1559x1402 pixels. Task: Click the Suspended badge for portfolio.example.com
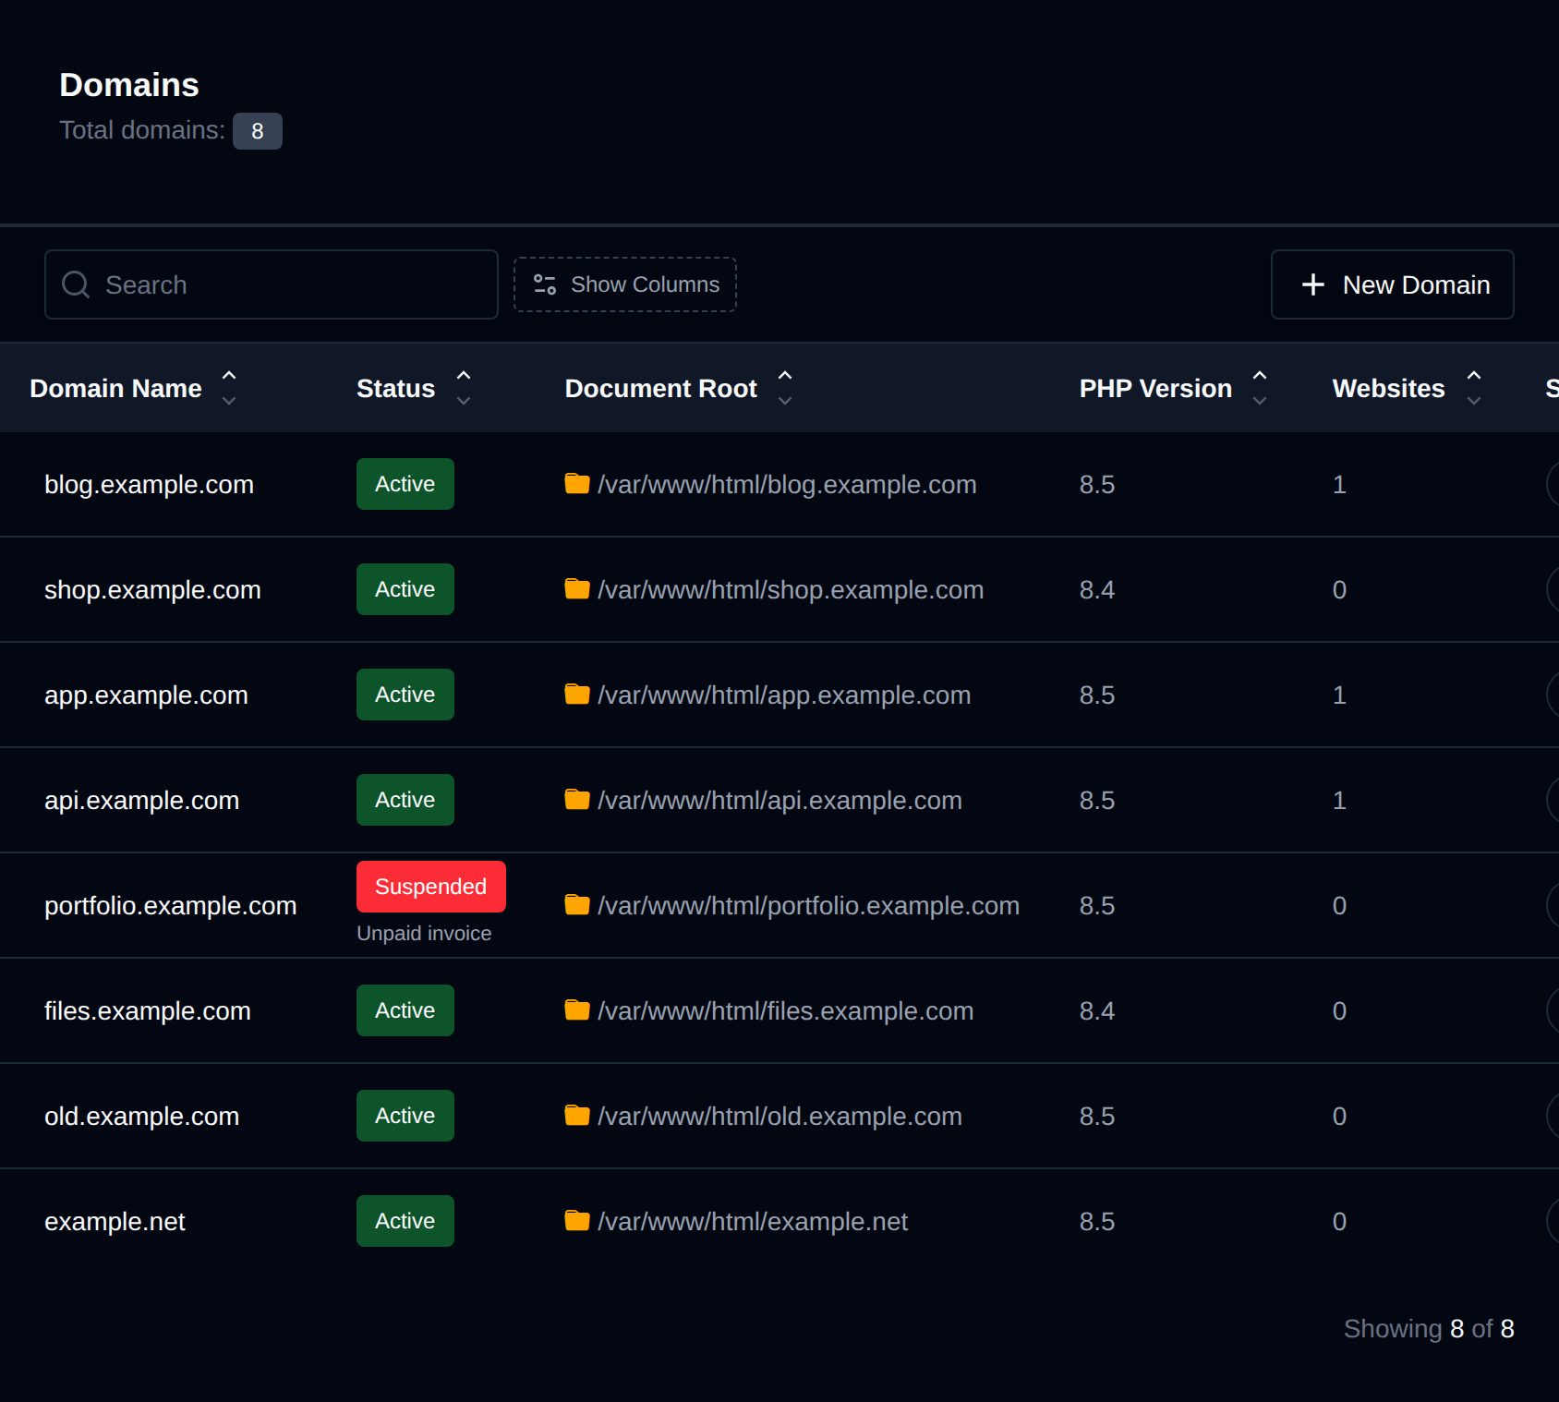pos(431,887)
